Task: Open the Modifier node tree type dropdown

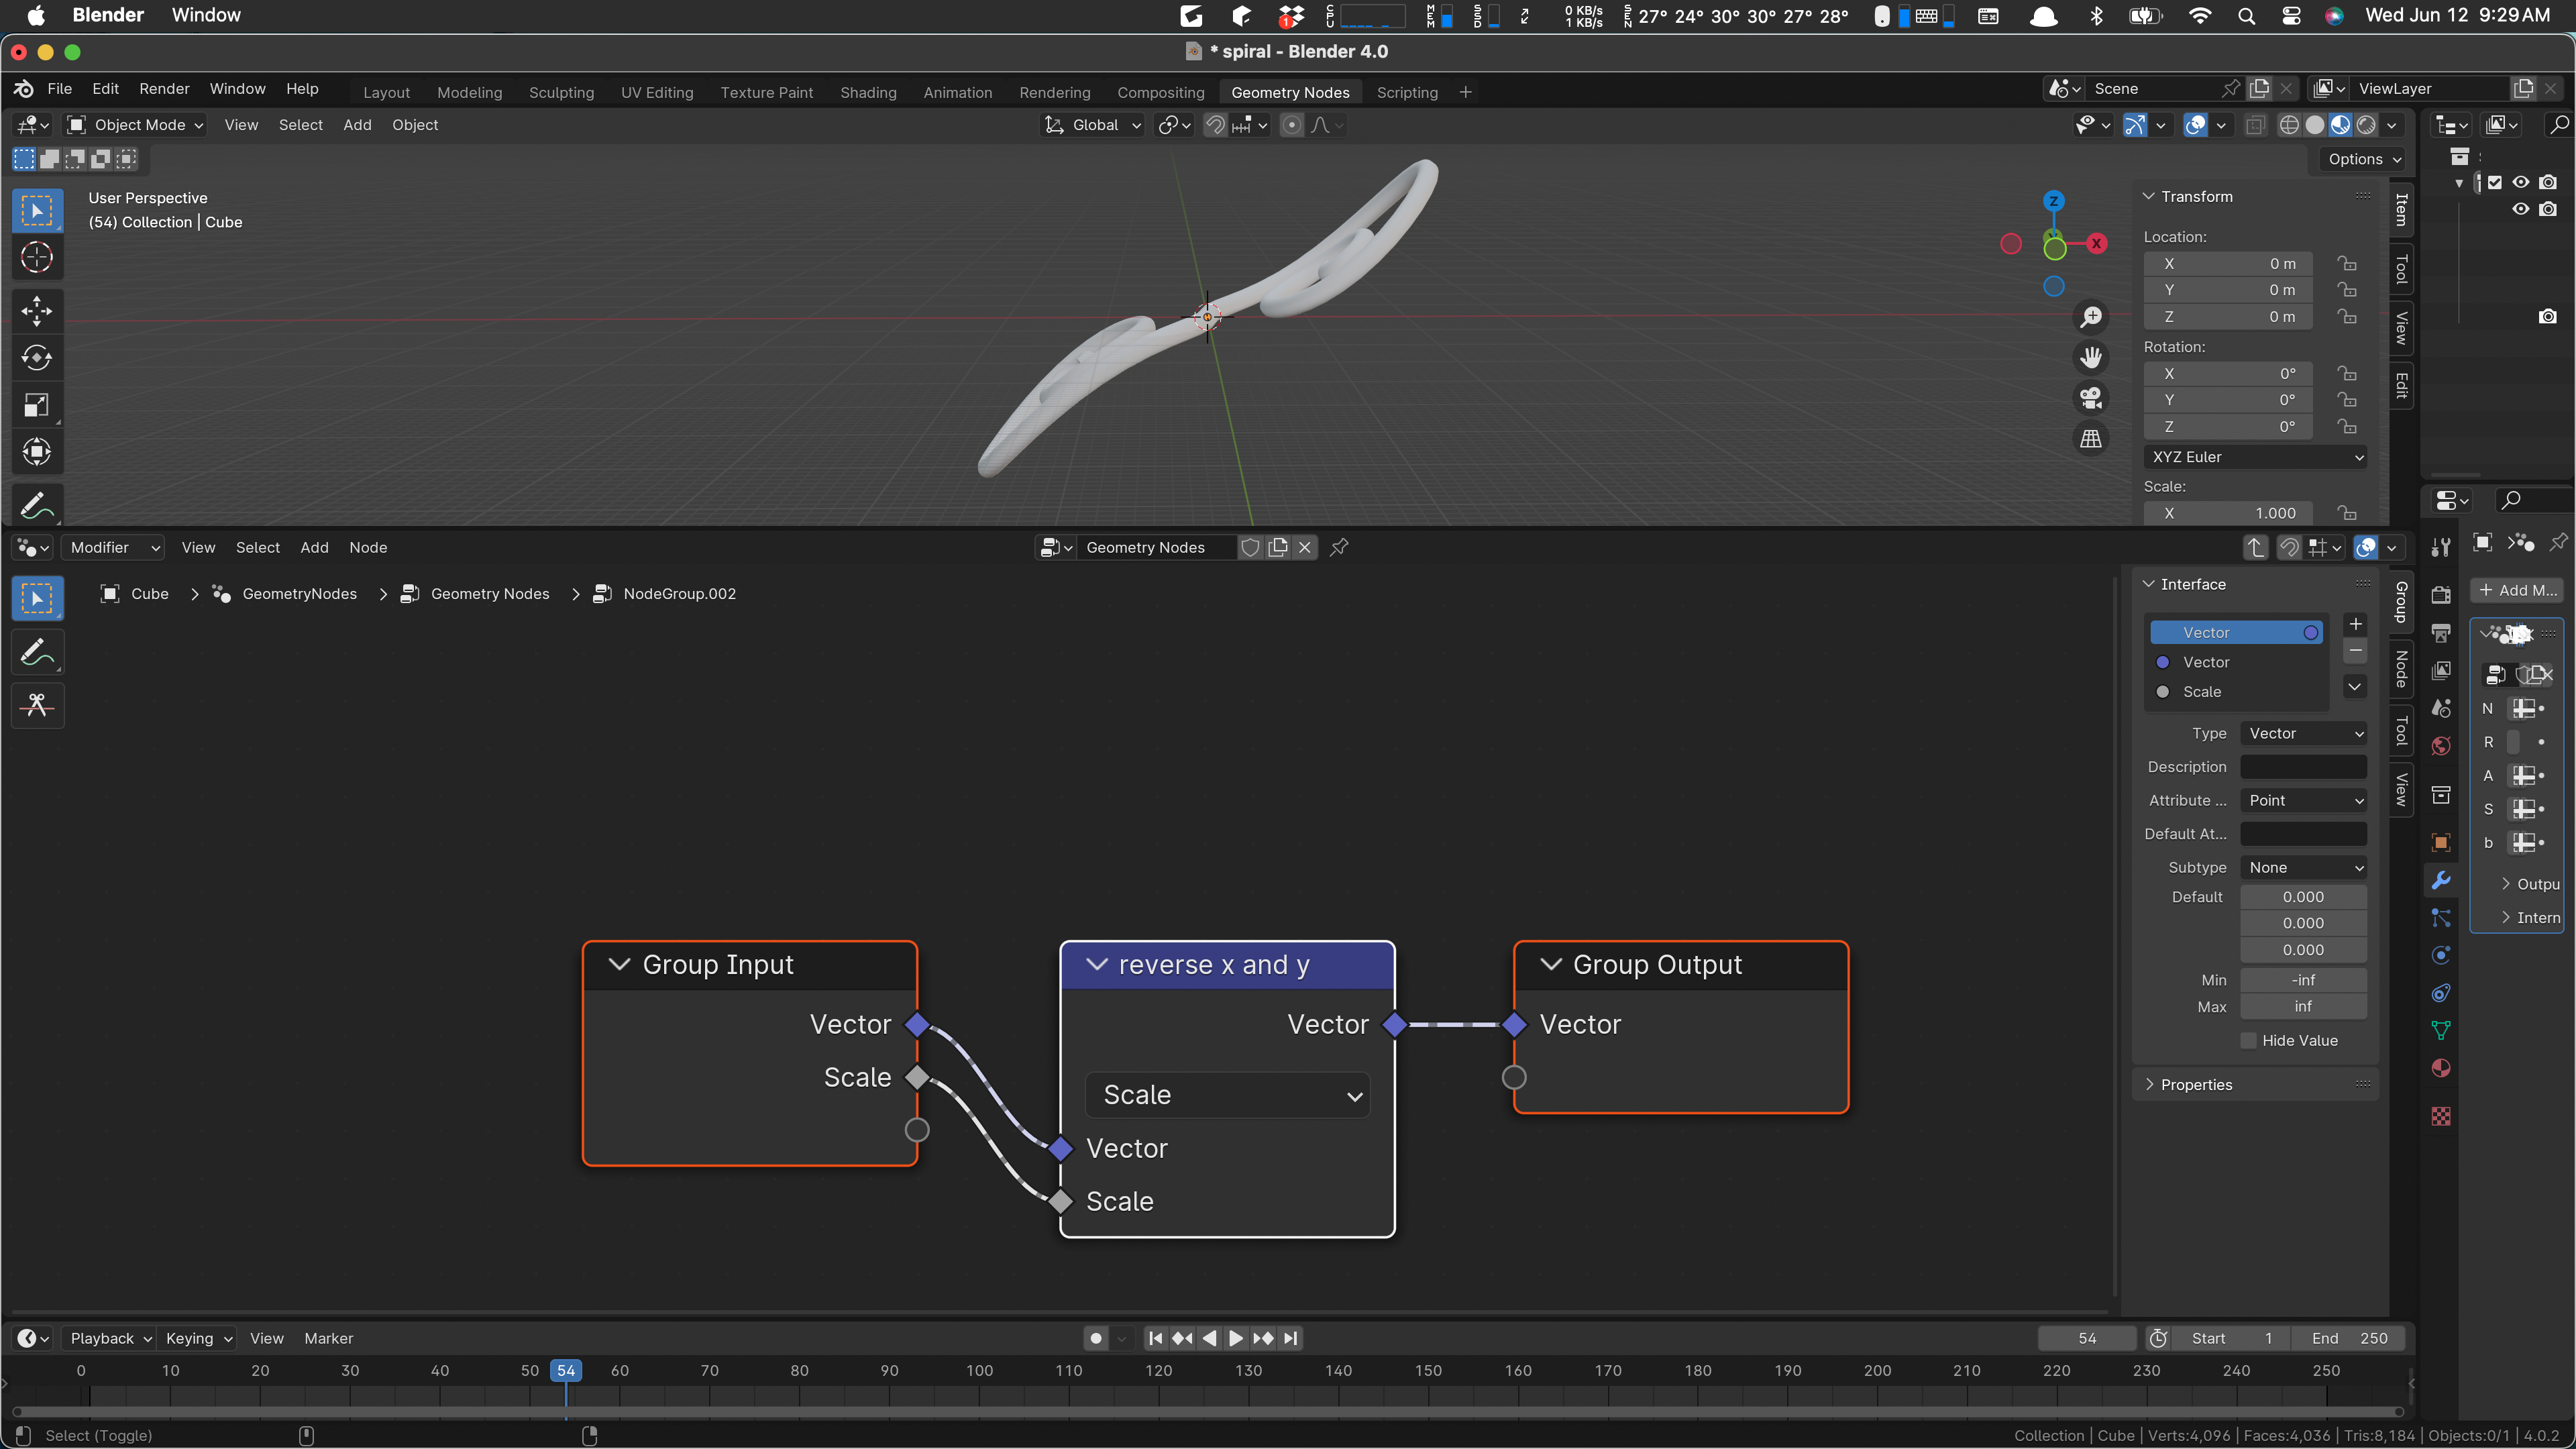Action: (x=112, y=547)
